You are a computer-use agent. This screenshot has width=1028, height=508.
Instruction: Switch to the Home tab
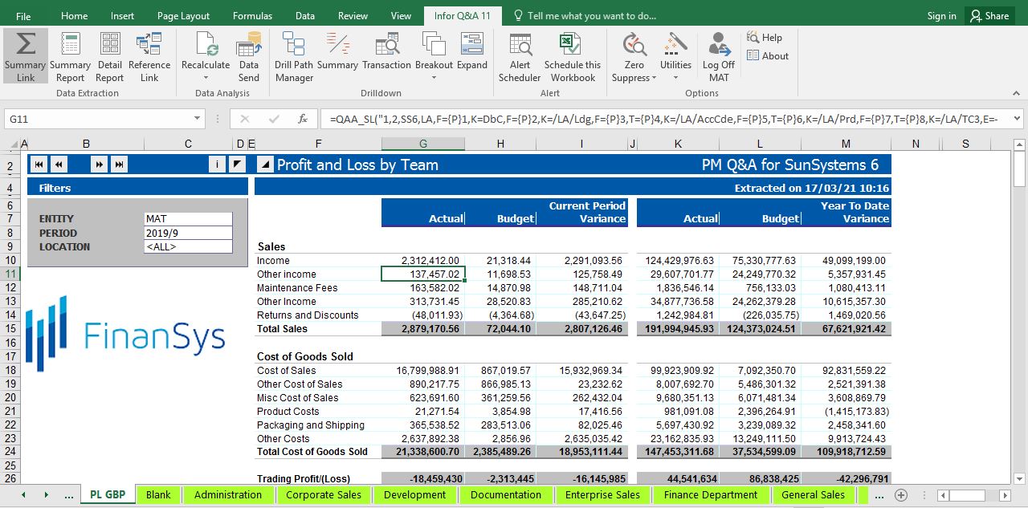tap(75, 16)
